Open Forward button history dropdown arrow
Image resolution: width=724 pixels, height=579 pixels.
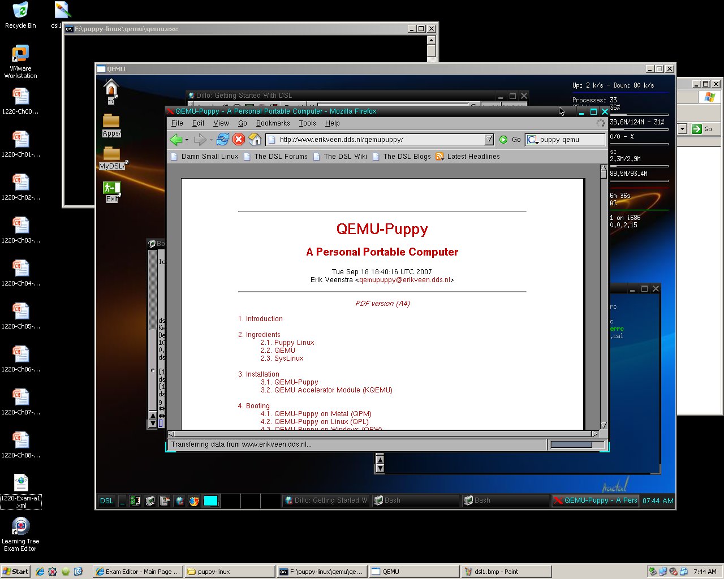pyautogui.click(x=211, y=140)
